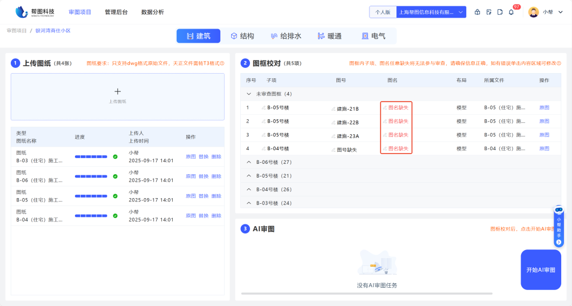
Task: Open 数据分析 in the top menu
Action: coord(152,12)
